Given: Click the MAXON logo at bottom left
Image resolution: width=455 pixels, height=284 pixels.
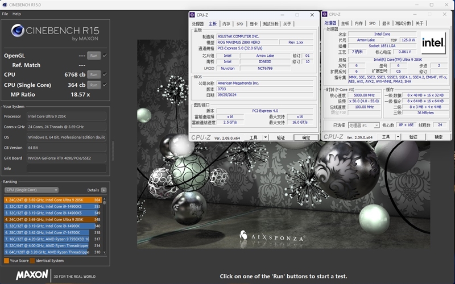Looking at the screenshot, I should click(x=32, y=274).
